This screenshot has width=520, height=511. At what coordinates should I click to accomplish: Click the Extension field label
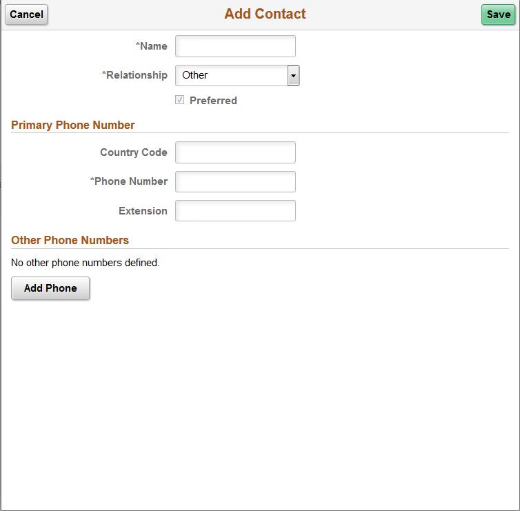[x=143, y=211]
